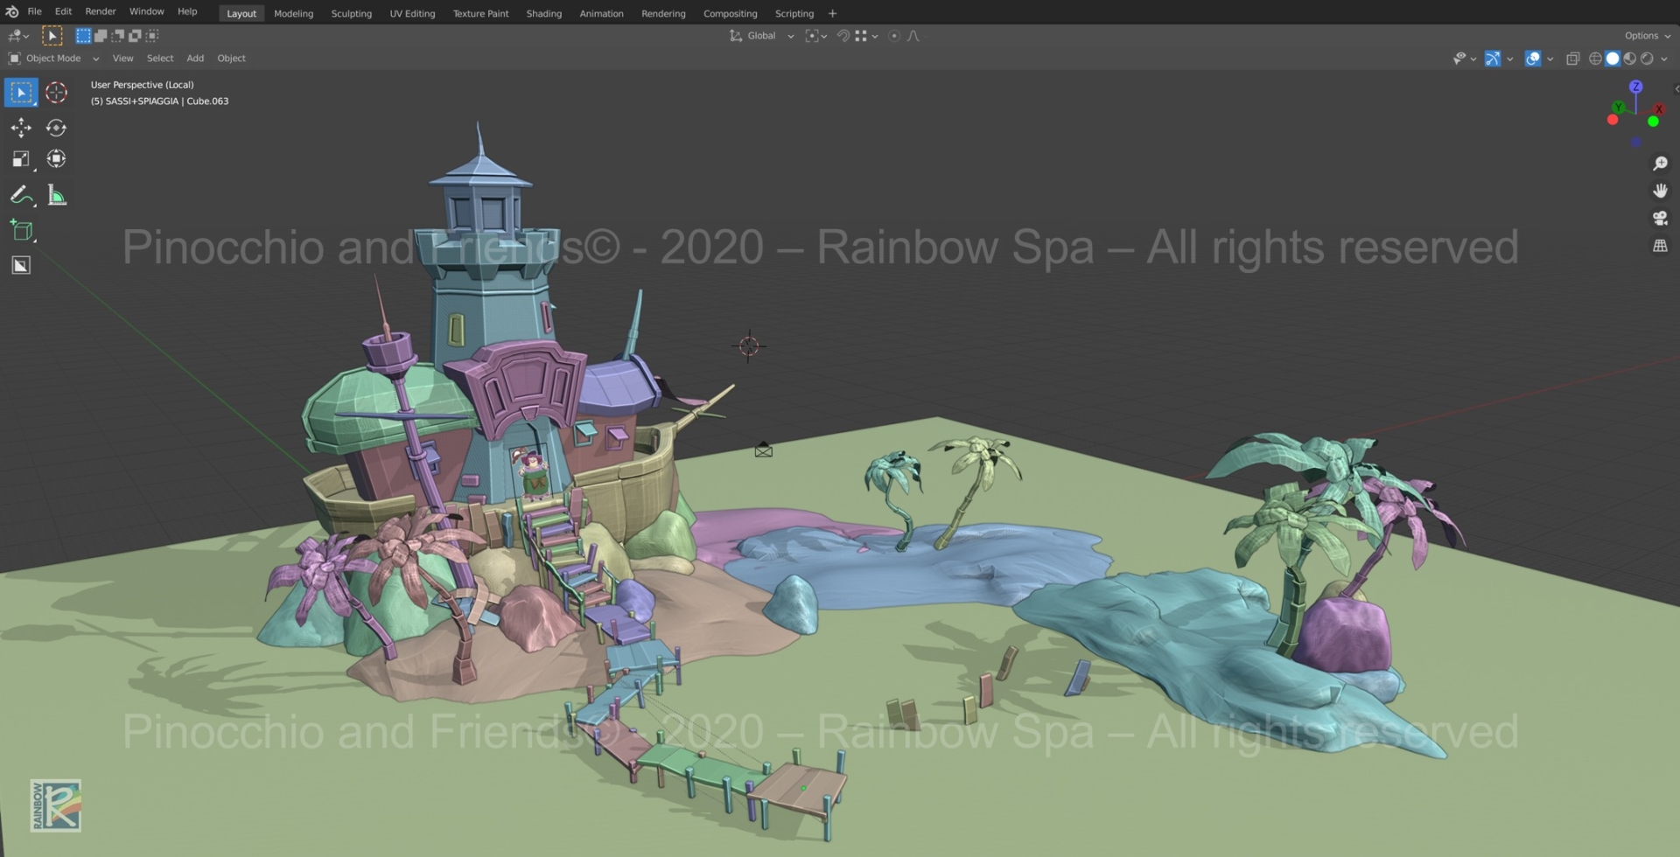1680x857 pixels.
Task: Switch perspective/orthographic with grid icon
Action: pos(1660,247)
